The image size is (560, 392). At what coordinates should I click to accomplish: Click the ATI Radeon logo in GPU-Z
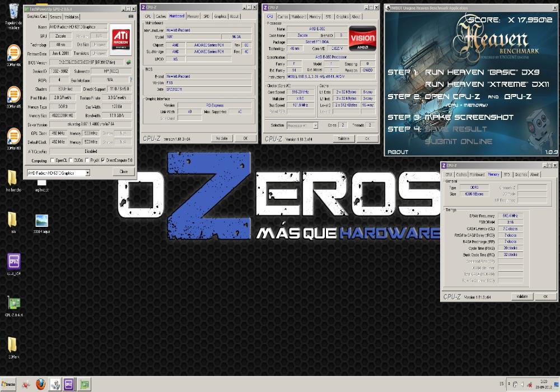click(121, 39)
